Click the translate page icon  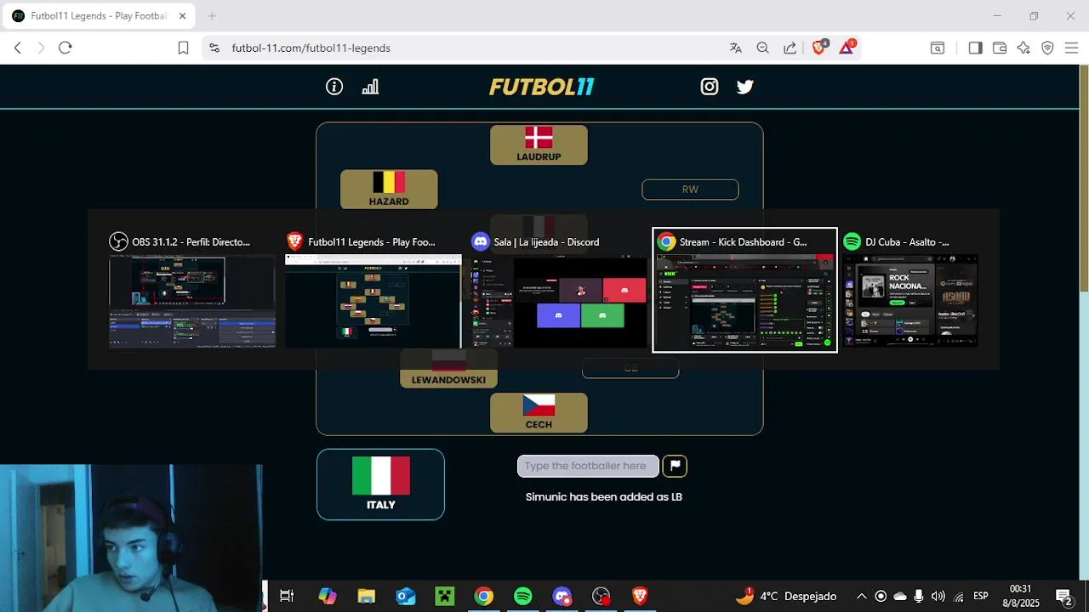[x=736, y=48]
